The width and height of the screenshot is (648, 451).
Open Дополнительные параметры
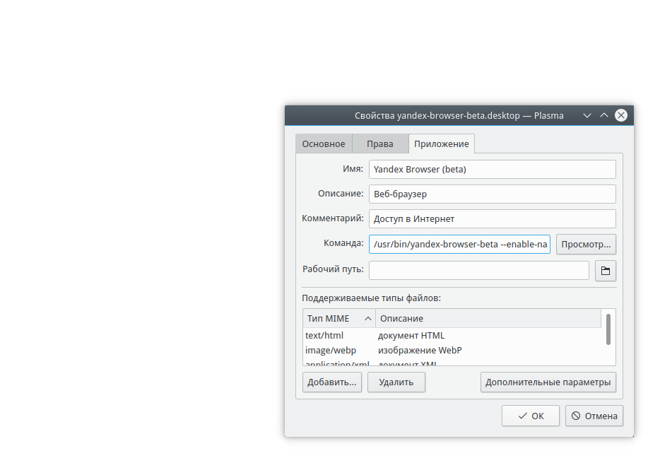(x=548, y=382)
